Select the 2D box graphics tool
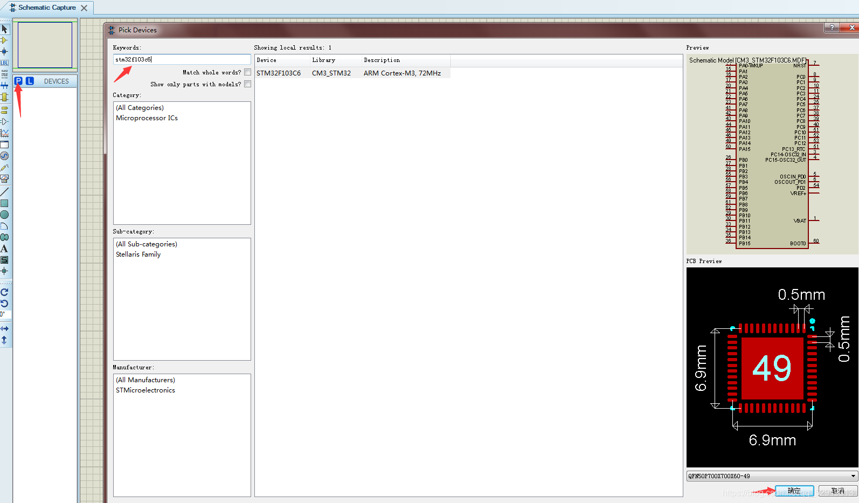Screen dimensions: 859x503 pos(4,203)
